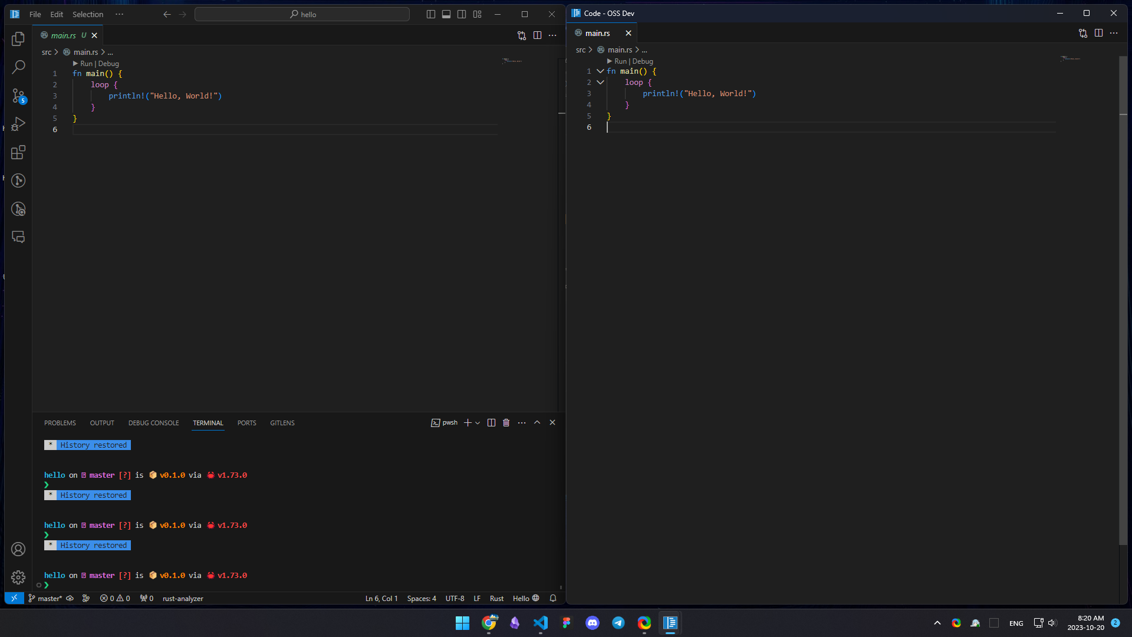Sync changes on master branch
Viewport: 1132px width, 637px height.
70,598
